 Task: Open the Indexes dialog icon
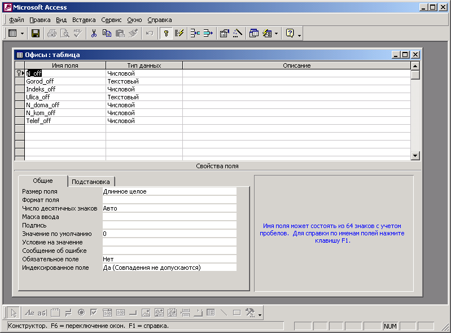pos(179,33)
